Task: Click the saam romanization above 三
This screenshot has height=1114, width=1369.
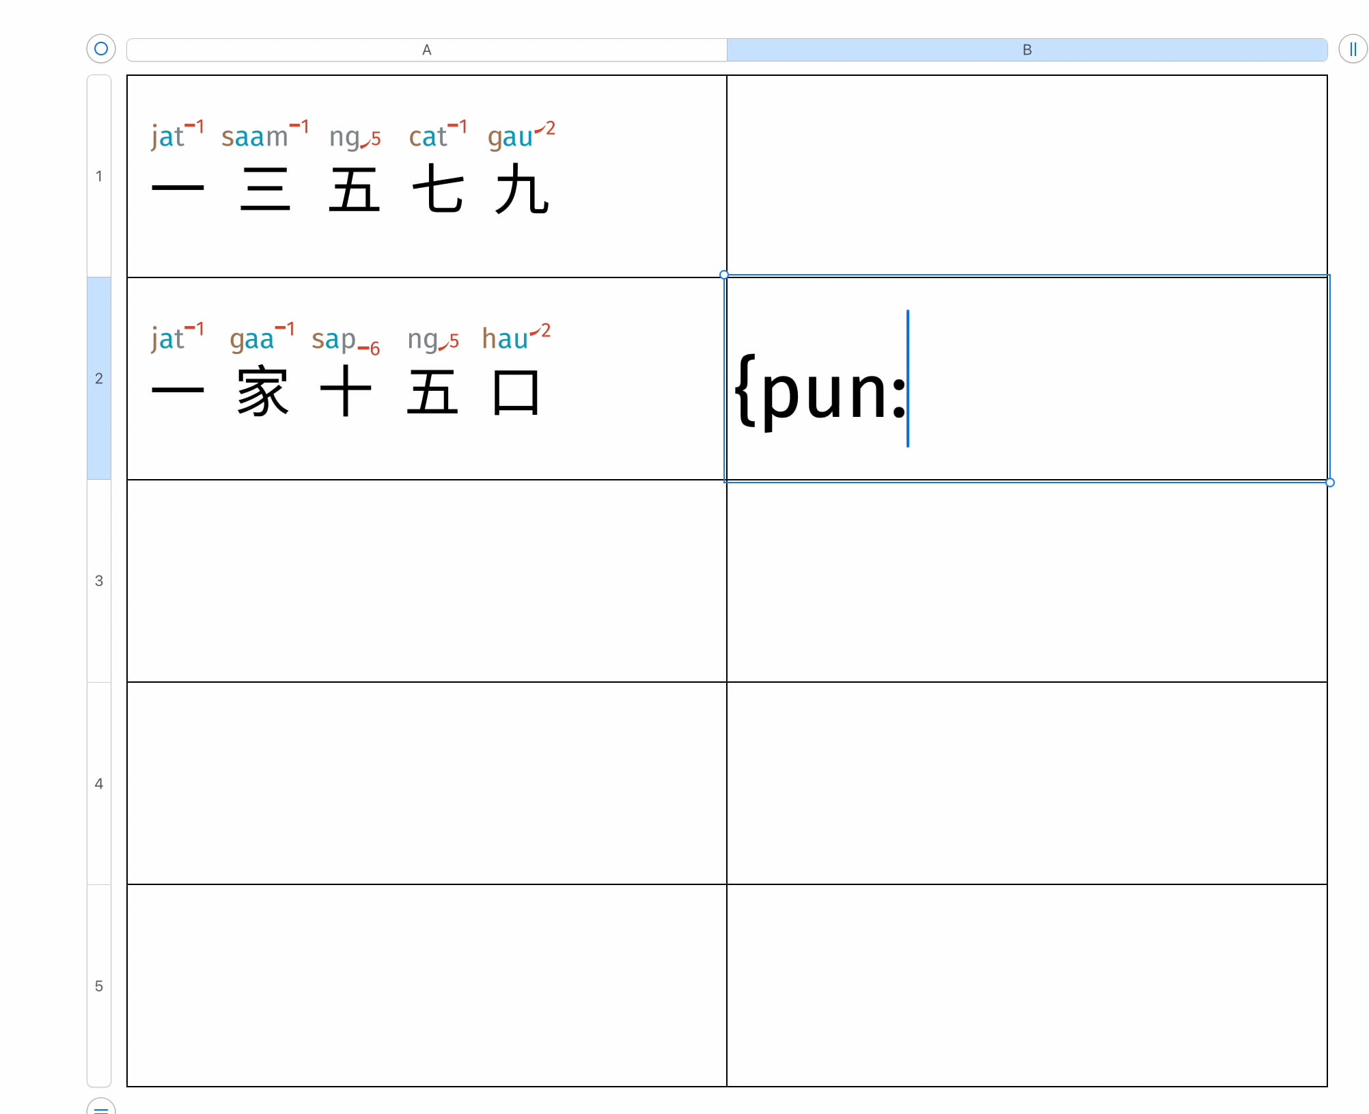Action: pyautogui.click(x=255, y=137)
